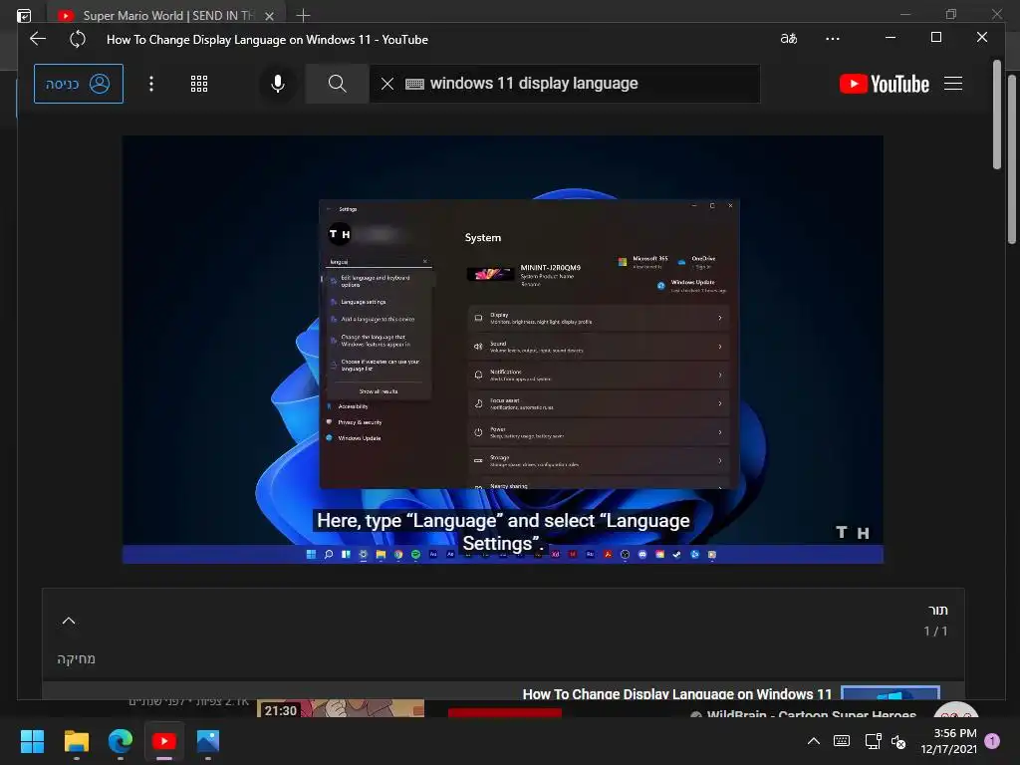The image size is (1020, 765).
Task: Click the Hebrew sign-in button
Action: pos(79,84)
